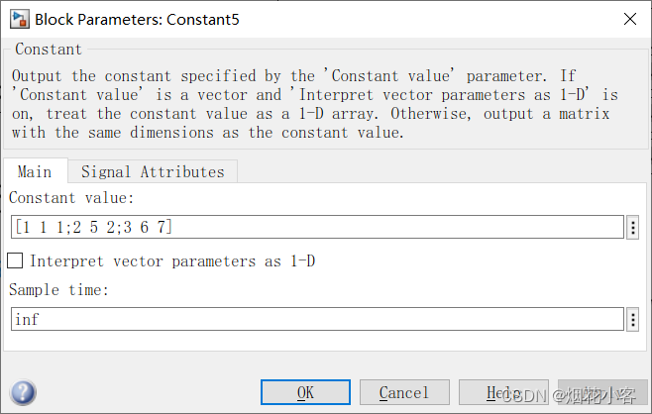Viewport: 652px width, 414px height.
Task: Click the 'Block Parameters: Constant5' title bar text
Action: [137, 20]
